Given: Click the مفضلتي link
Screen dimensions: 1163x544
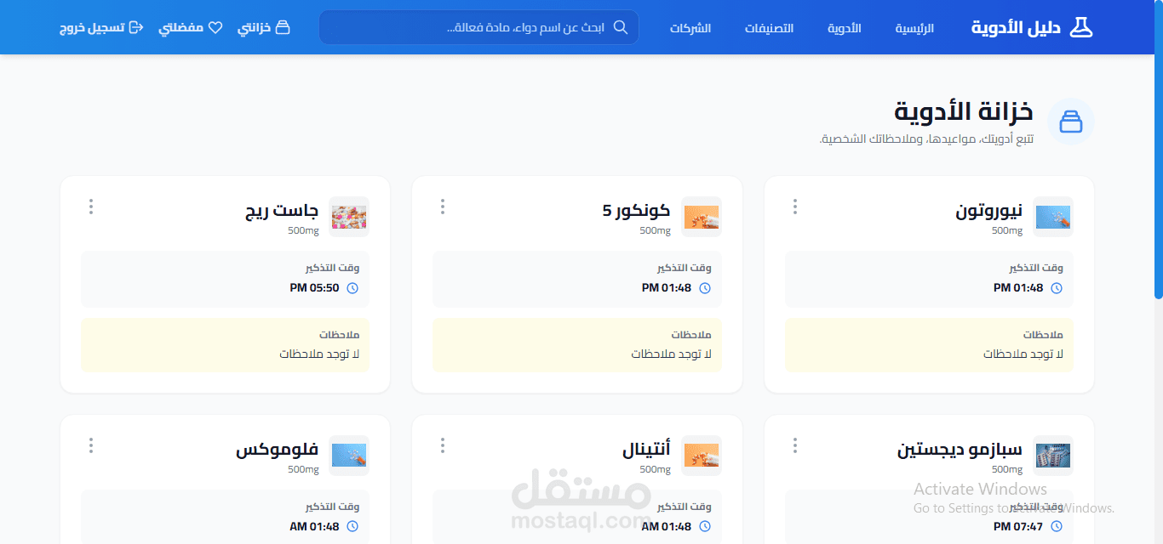Looking at the screenshot, I should 191,27.
